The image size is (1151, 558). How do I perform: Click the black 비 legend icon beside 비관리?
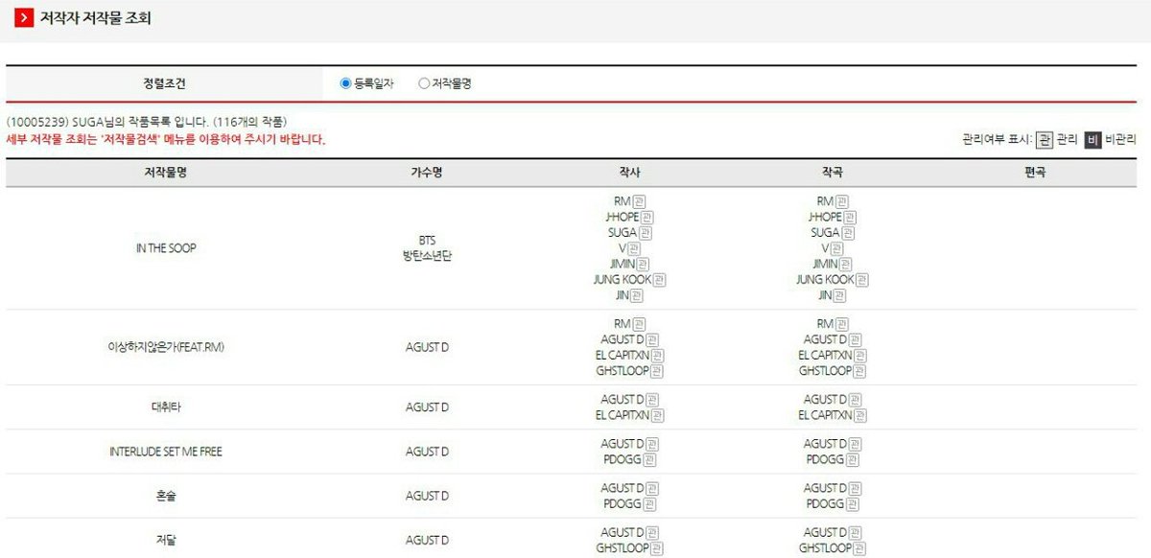click(1092, 140)
